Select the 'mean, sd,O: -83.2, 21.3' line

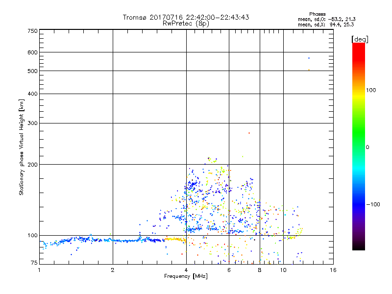point(327,19)
